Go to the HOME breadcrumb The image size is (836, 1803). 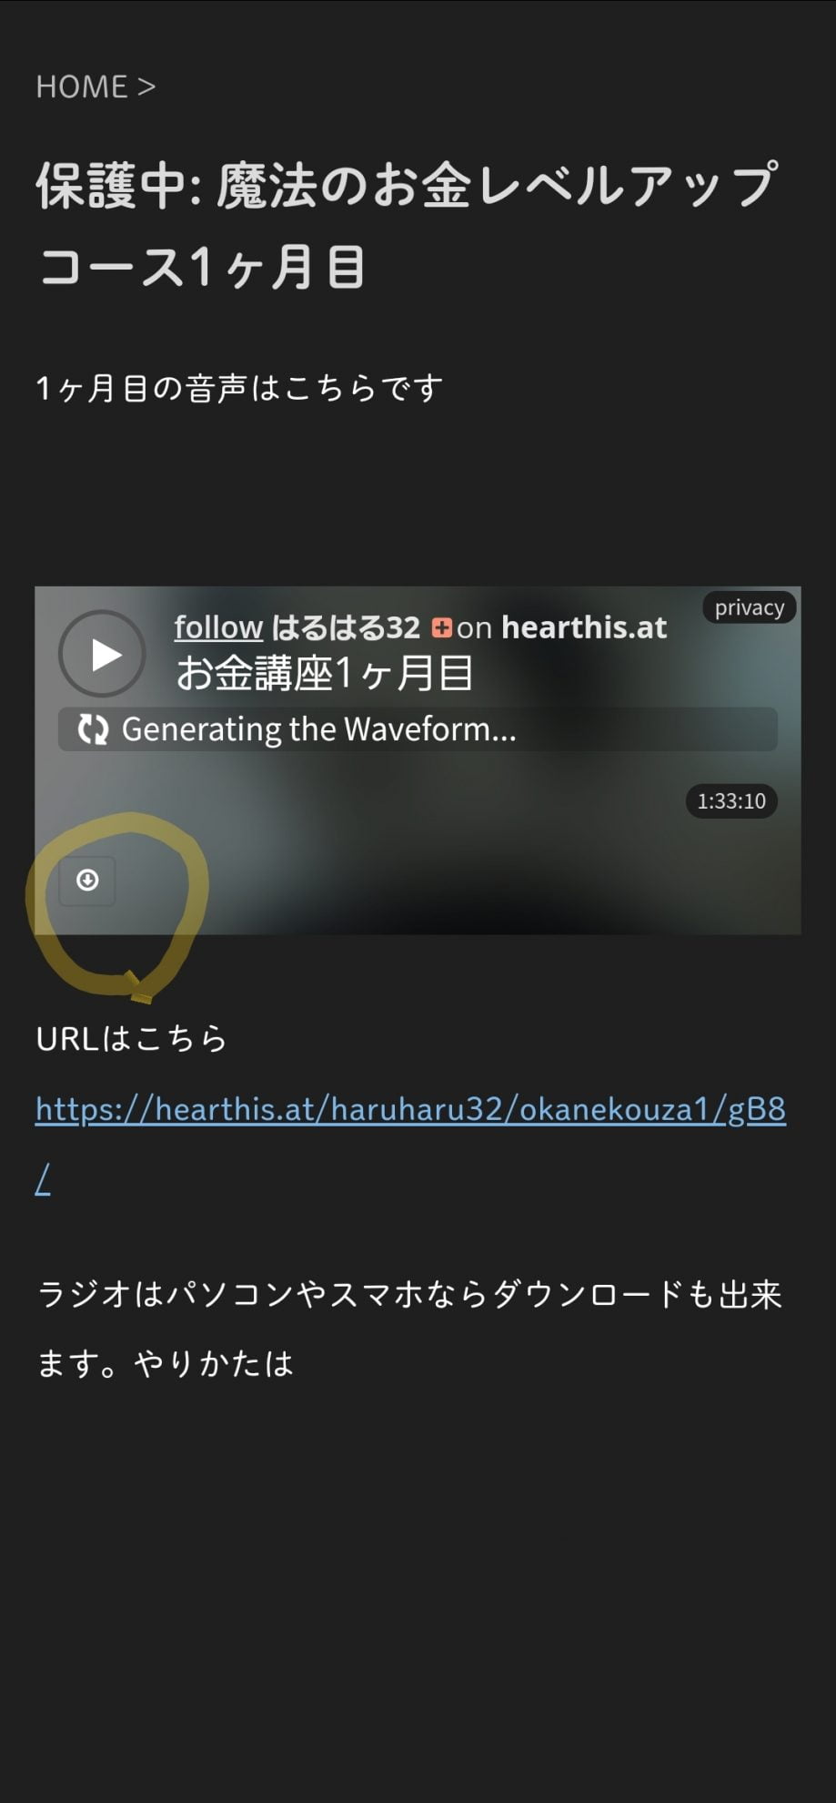[x=82, y=87]
